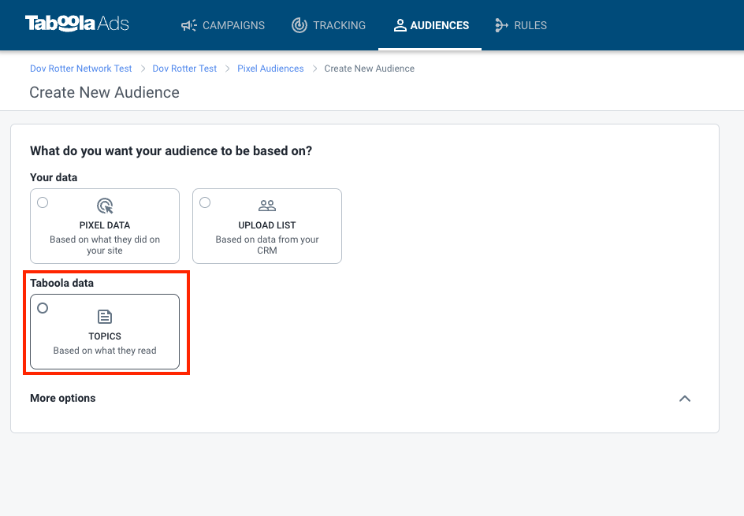Open the Pixel Audiences breadcrumb link
This screenshot has width=744, height=516.
(x=270, y=69)
